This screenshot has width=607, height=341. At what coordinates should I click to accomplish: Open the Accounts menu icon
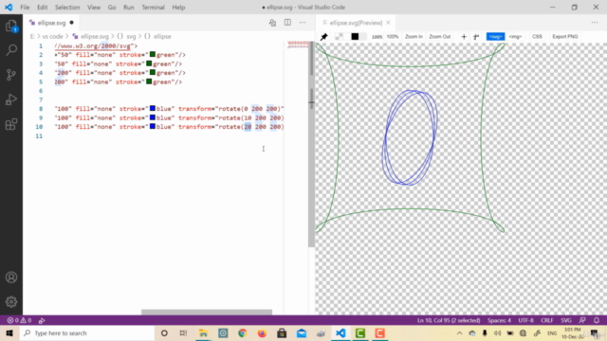click(x=11, y=278)
